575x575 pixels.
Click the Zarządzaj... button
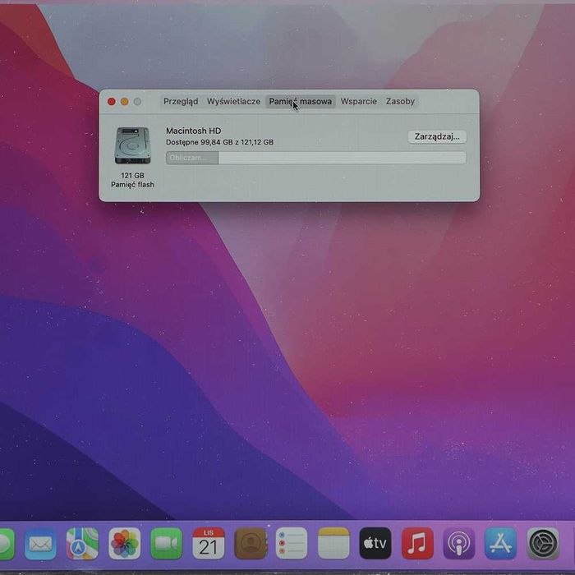pos(437,136)
